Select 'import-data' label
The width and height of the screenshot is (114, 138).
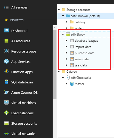click(83, 47)
